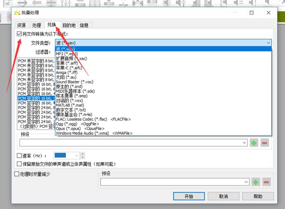Image resolution: width=285 pixels, height=209 pixels.
Task: Add preset with upper green plus icon
Action: pos(254,143)
